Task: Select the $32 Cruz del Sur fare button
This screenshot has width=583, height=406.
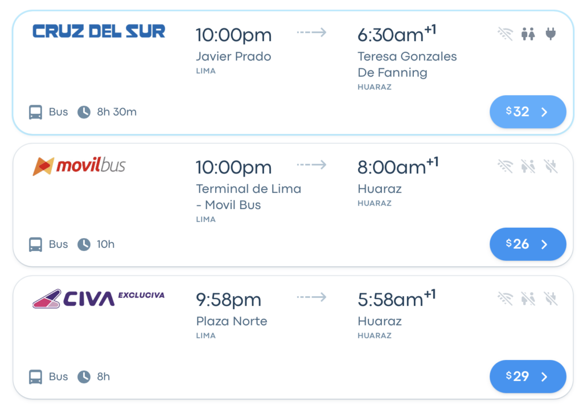Action: [x=528, y=112]
